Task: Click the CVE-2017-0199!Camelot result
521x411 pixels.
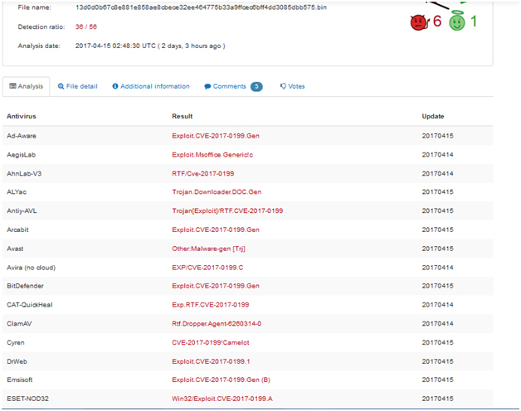Action: click(x=211, y=342)
